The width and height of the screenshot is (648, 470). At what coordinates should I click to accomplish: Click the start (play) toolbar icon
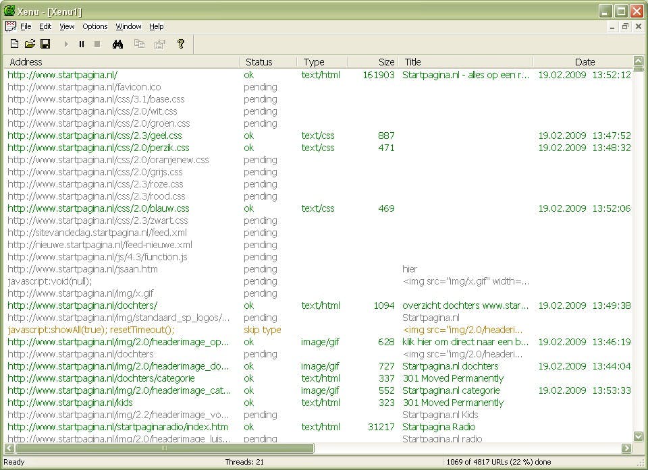66,44
